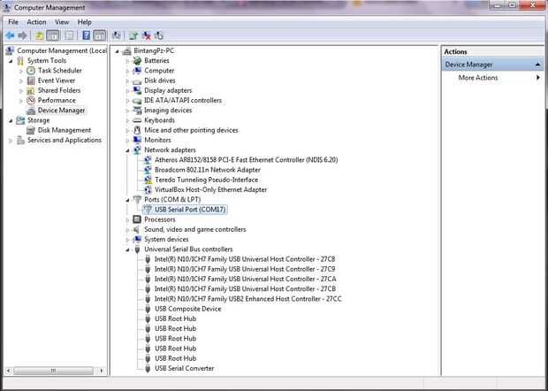Click Scan for hardware changes icon
The width and height of the screenshot is (548, 391).
pyautogui.click(x=117, y=35)
